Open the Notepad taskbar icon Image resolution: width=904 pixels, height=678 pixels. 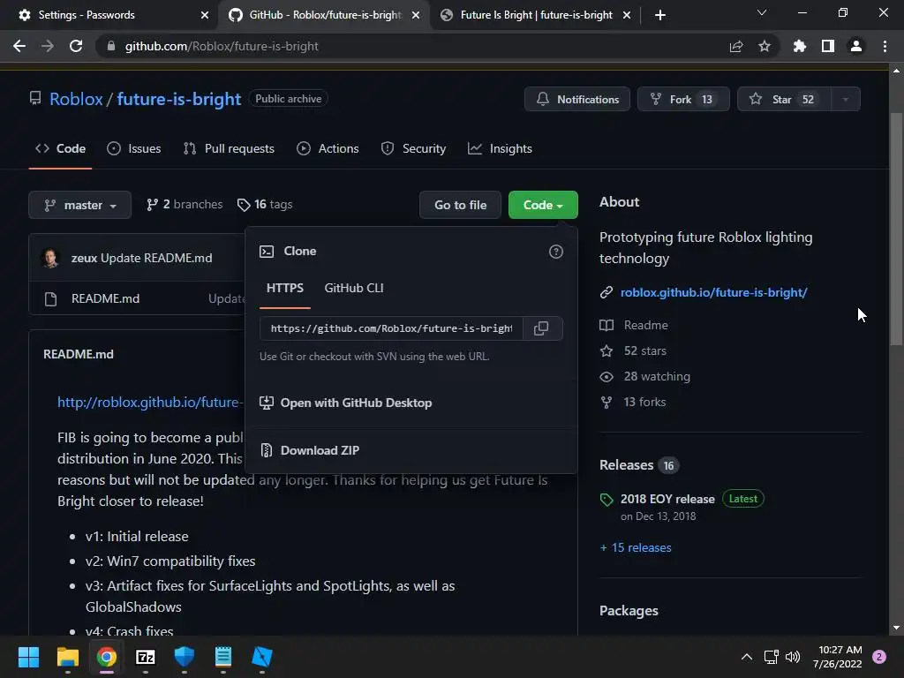(x=223, y=657)
